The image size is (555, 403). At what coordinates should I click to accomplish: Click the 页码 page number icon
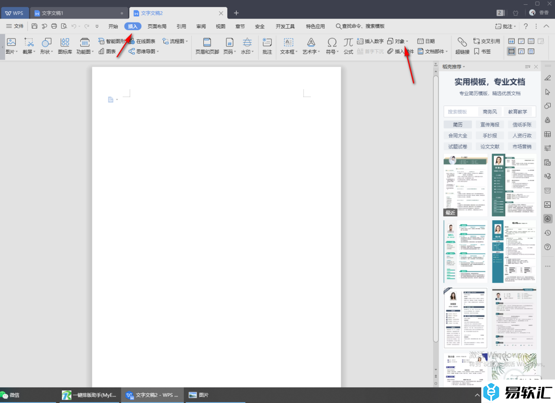click(x=229, y=42)
